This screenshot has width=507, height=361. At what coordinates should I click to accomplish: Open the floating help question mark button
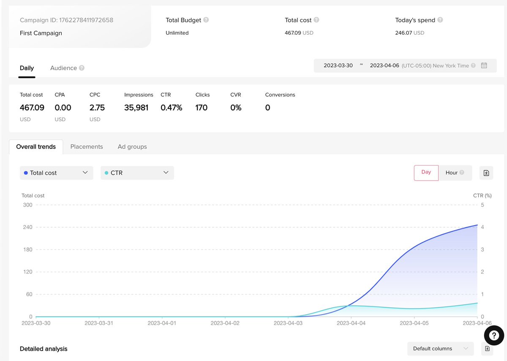tap(495, 336)
